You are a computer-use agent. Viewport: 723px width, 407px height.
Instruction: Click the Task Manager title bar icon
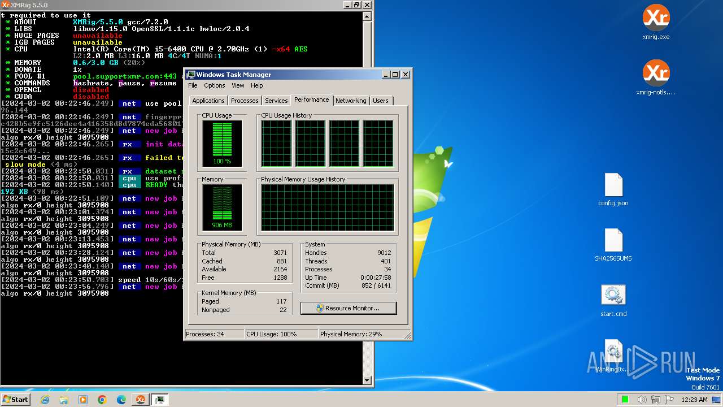[x=191, y=75]
